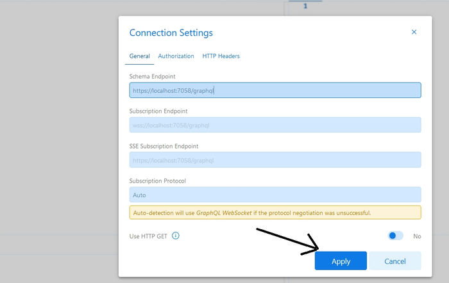Image resolution: width=449 pixels, height=283 pixels.
Task: Select document tab 1 behind the dialog
Action: pyautogui.click(x=305, y=6)
